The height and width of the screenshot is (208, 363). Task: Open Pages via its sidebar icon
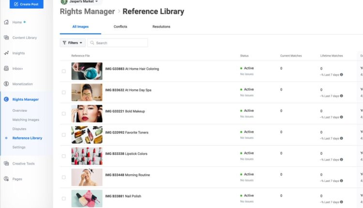pyautogui.click(x=6, y=179)
